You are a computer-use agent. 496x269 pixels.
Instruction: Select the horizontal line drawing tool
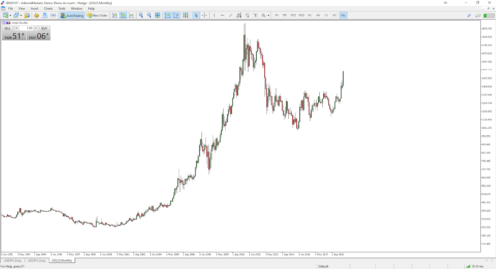pos(222,15)
